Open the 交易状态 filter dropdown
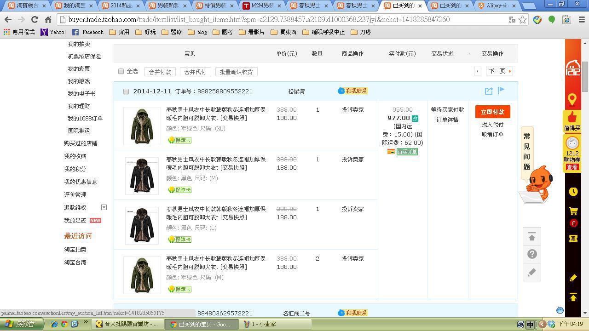This screenshot has height=331, width=589. tap(470, 54)
